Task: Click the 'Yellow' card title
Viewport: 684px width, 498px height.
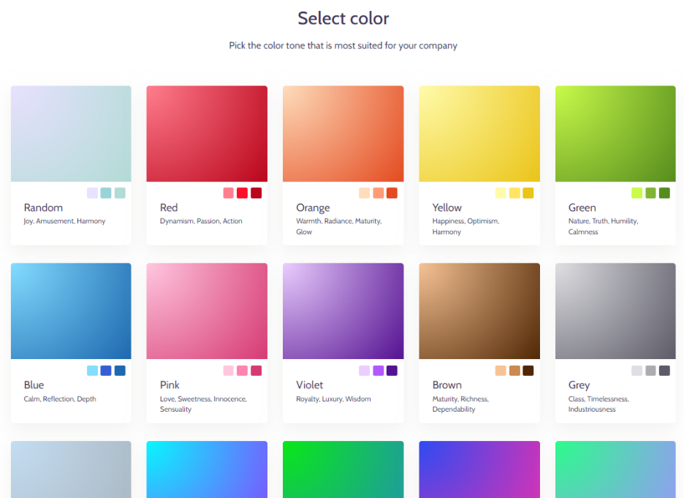Action: [446, 208]
